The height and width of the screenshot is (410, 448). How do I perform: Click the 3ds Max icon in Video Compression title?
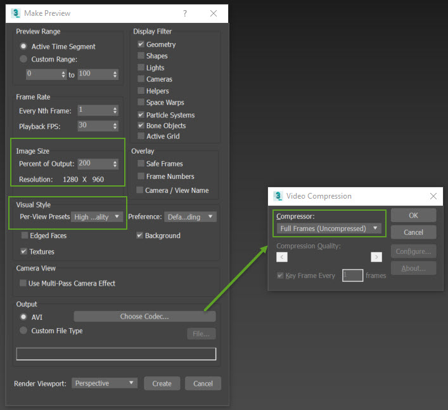tap(278, 196)
